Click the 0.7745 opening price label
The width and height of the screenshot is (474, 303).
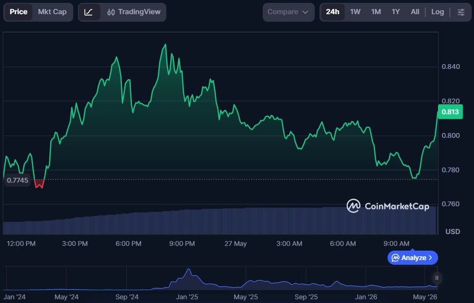(17, 180)
